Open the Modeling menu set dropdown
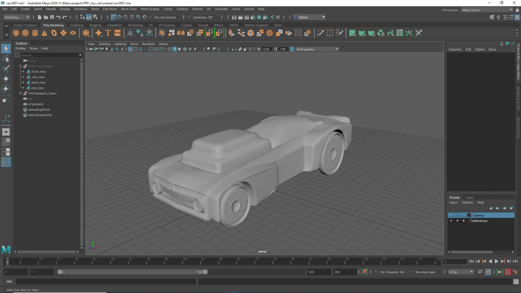 point(17,17)
